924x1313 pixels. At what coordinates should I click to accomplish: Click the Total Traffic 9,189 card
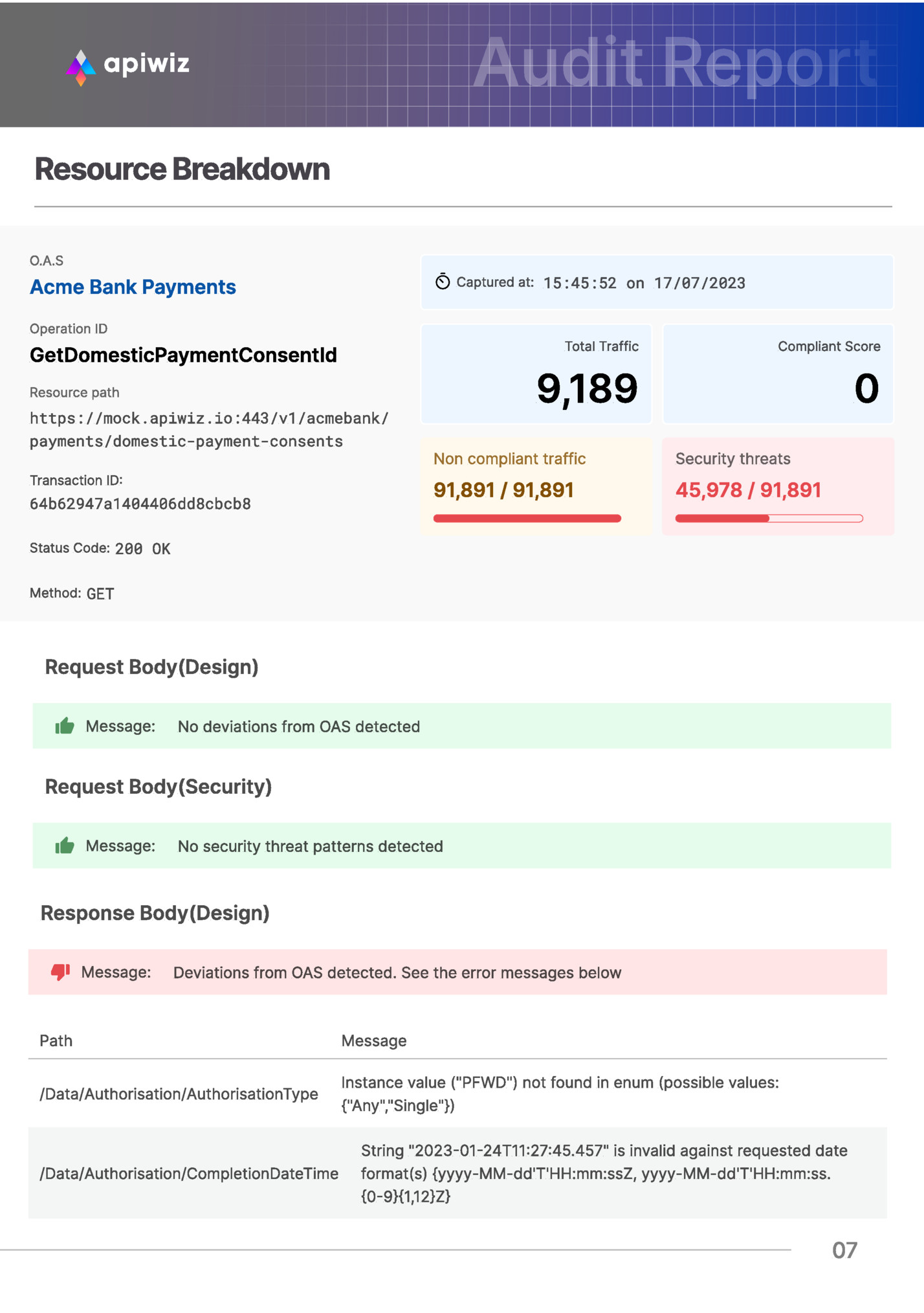(x=536, y=374)
